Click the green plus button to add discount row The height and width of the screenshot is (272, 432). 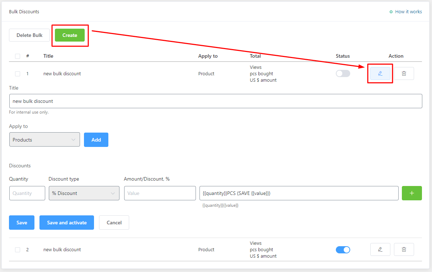click(x=412, y=193)
